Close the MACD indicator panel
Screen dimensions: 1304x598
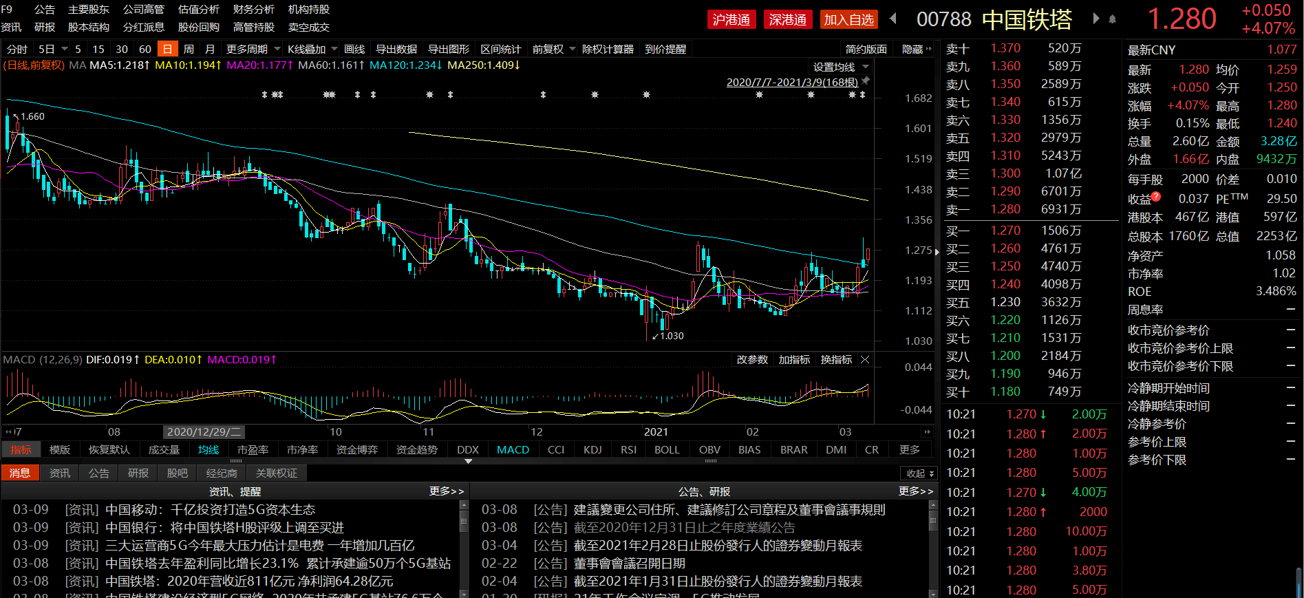(865, 360)
